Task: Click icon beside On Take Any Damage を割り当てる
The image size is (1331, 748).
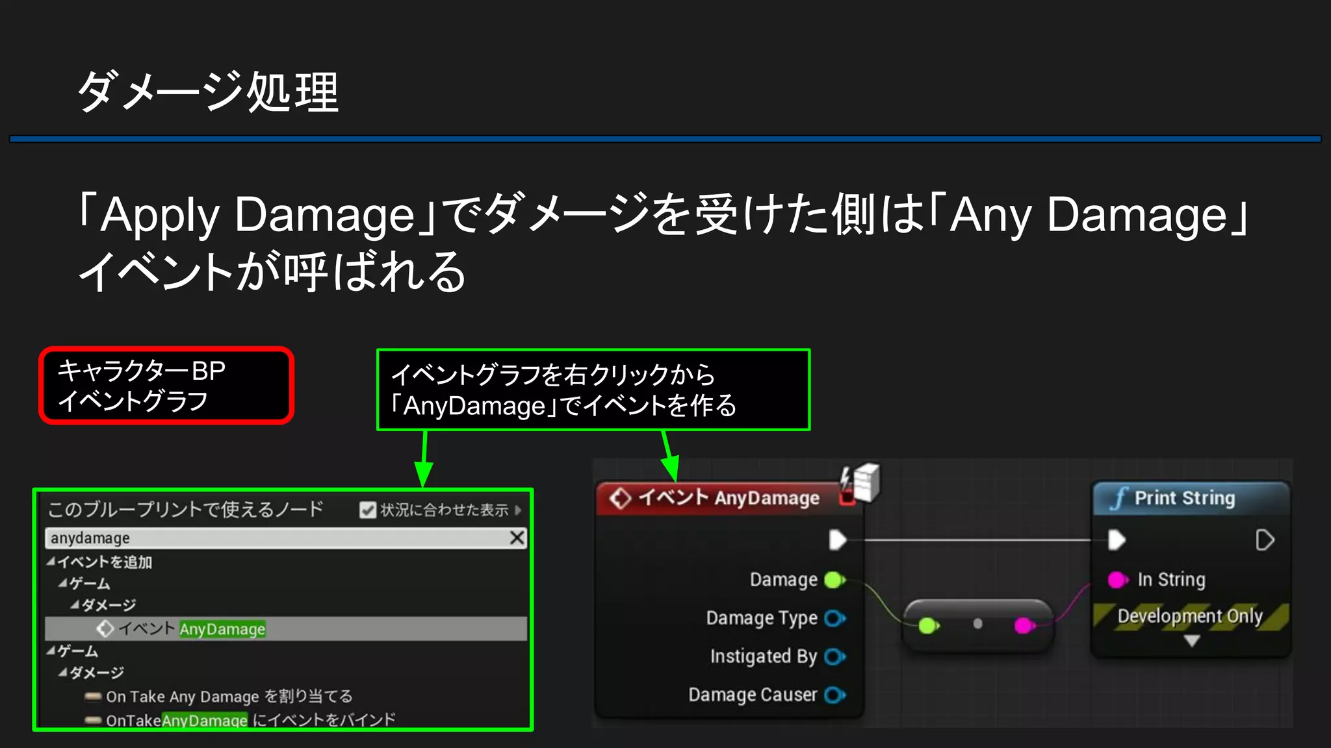Action: tap(93, 697)
